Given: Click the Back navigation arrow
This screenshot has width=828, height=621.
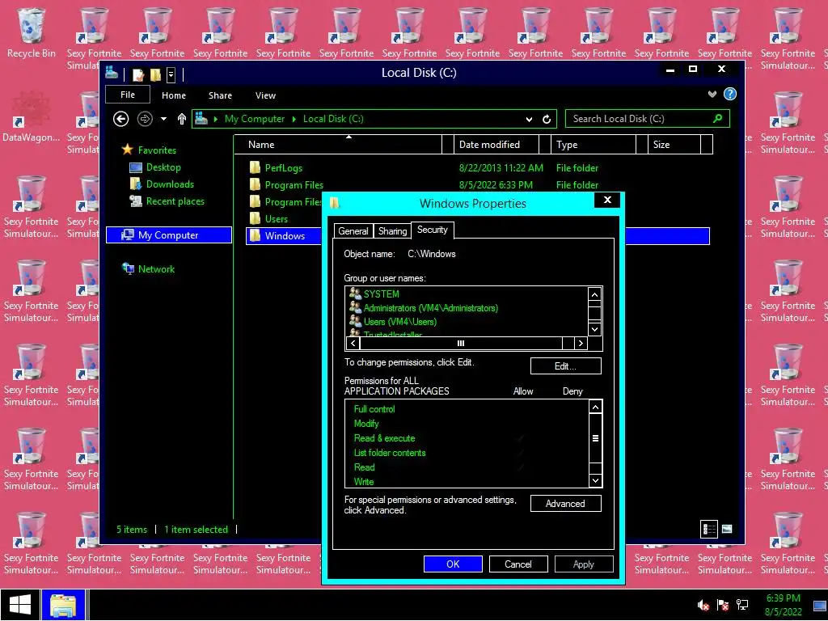Looking at the screenshot, I should click(121, 119).
